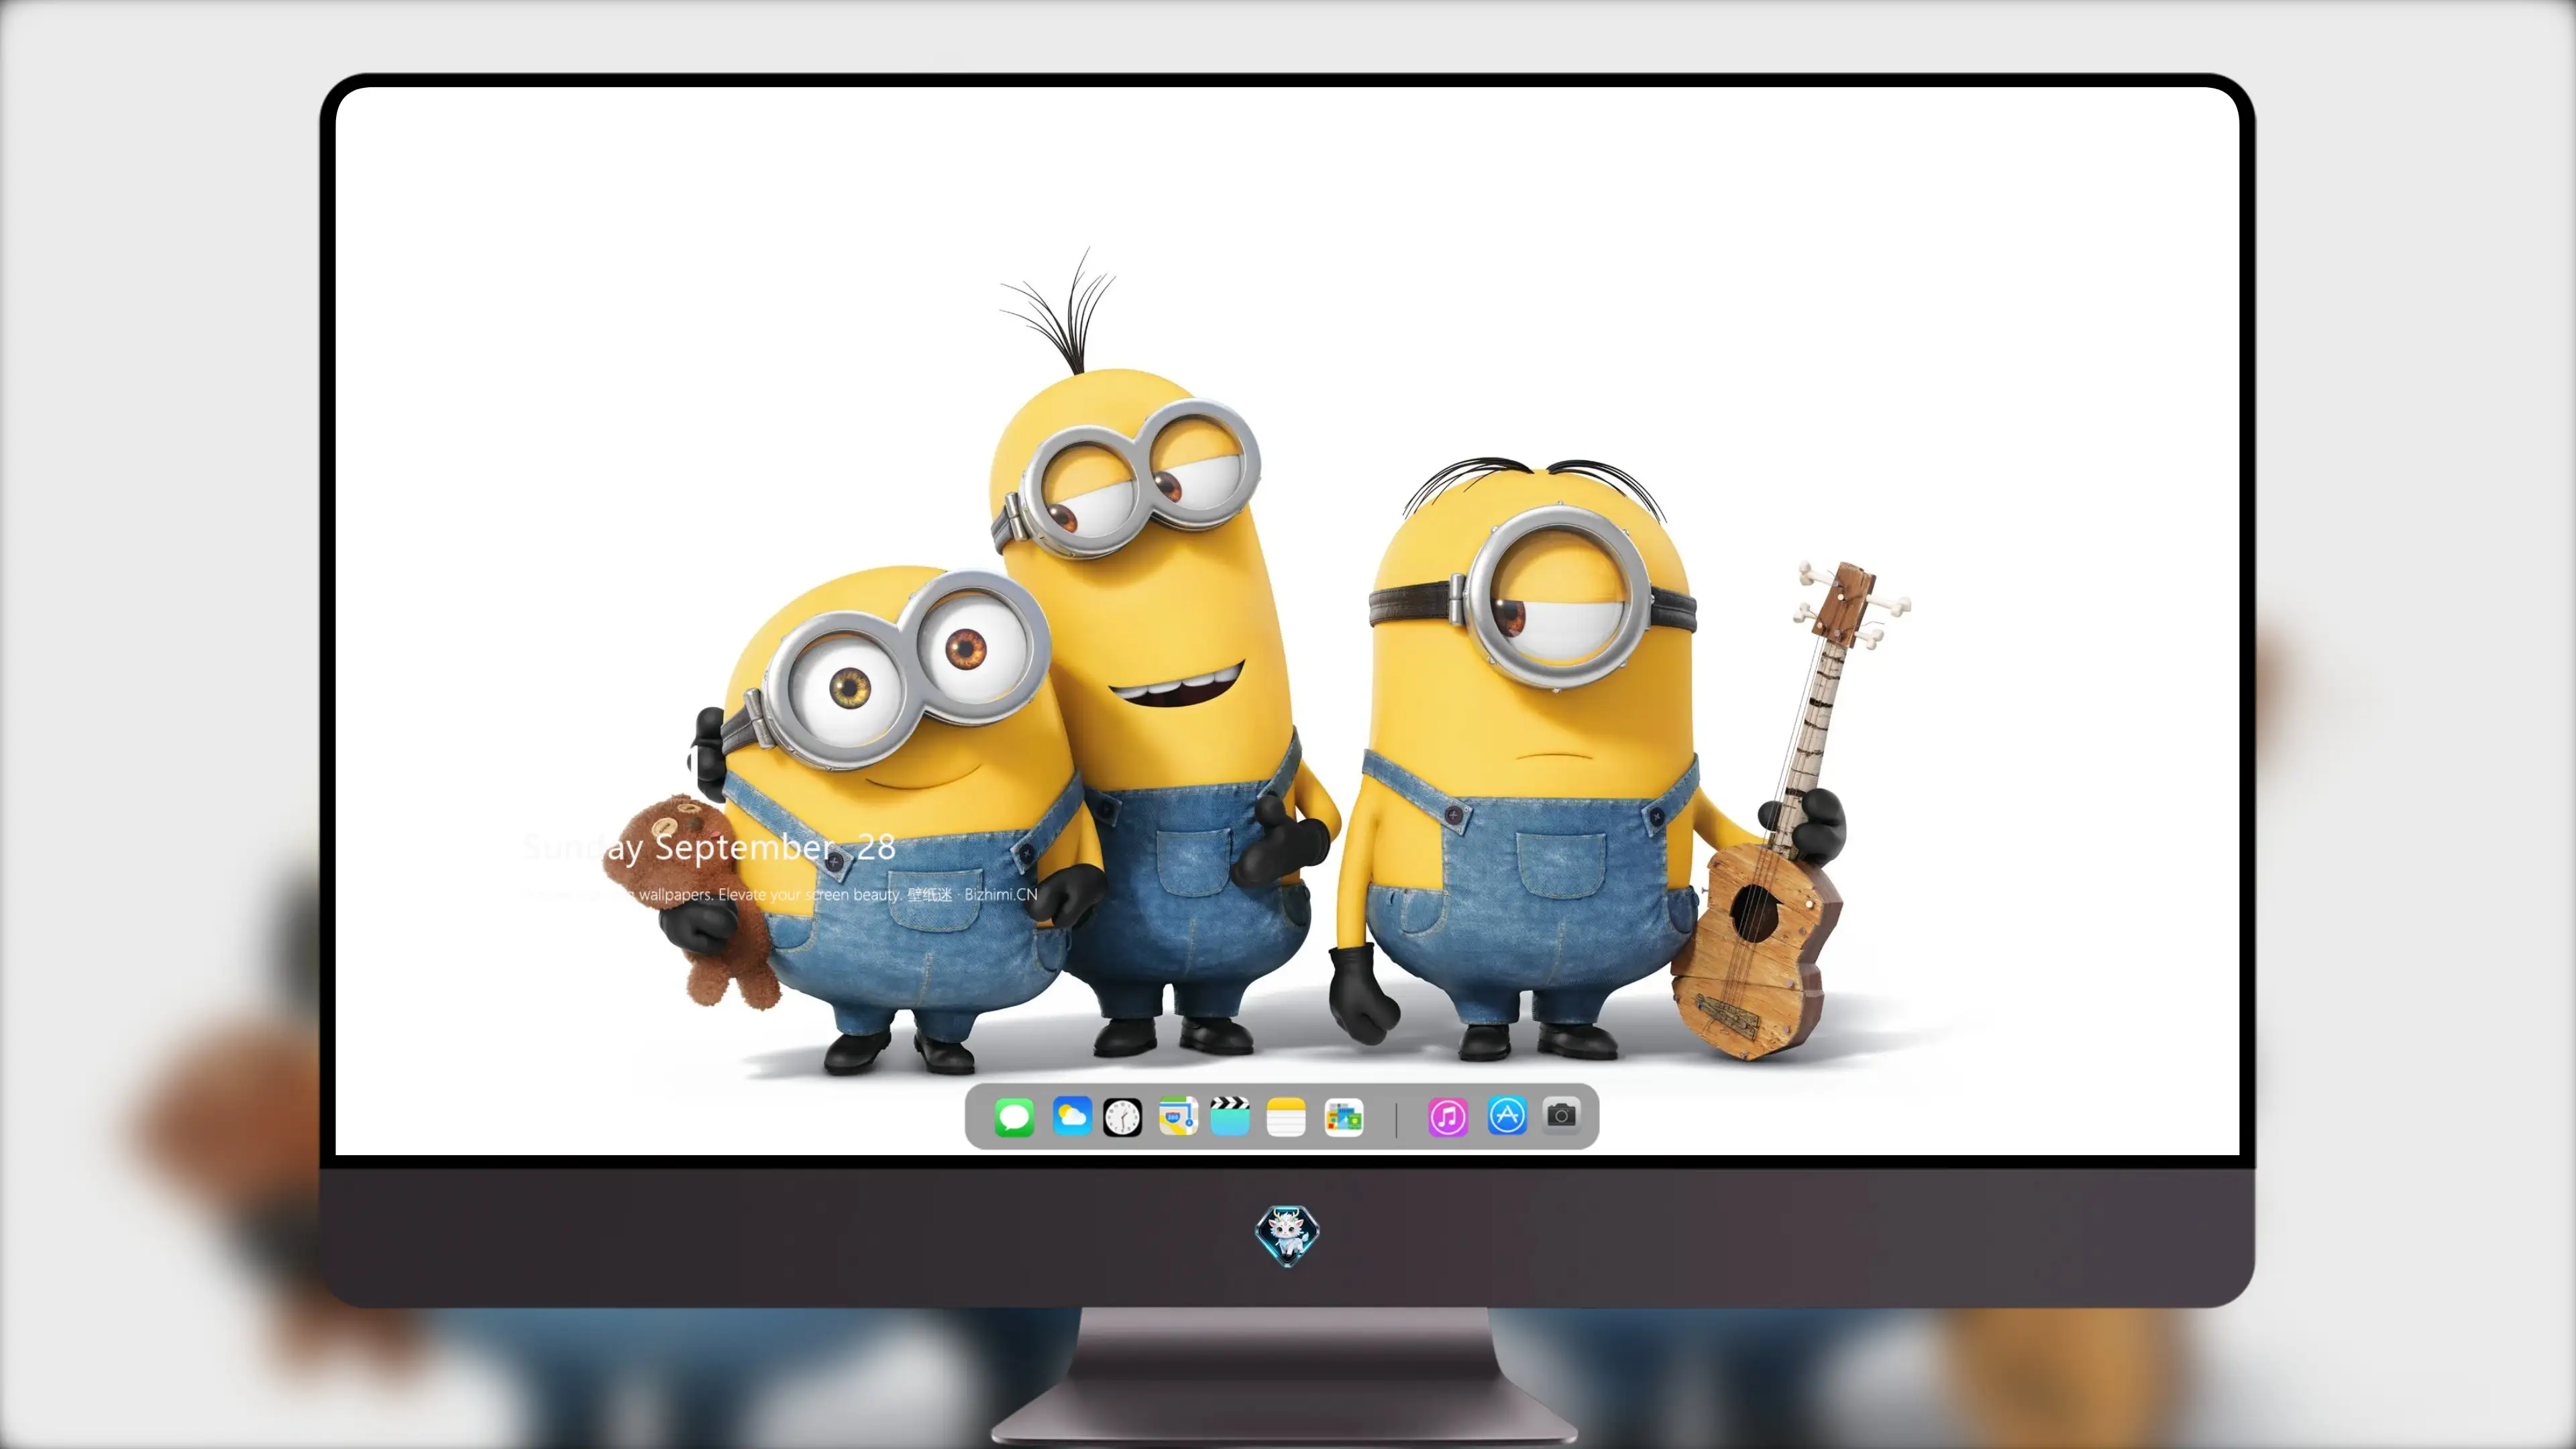
Task: Open the Camera app in dock
Action: [1561, 1115]
